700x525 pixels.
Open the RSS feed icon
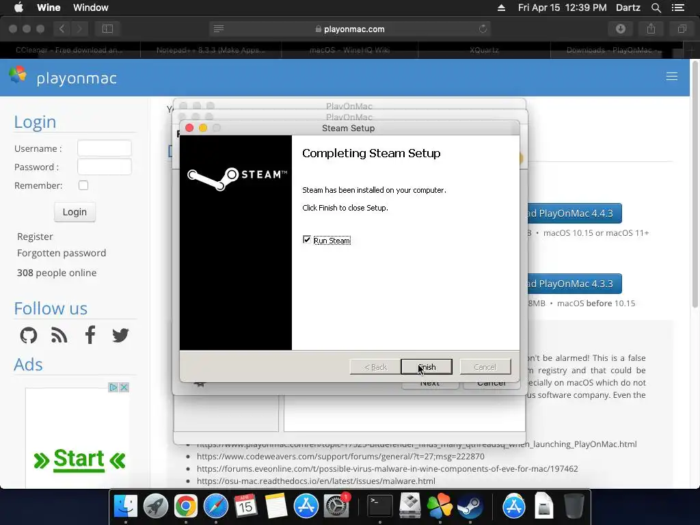tap(59, 335)
